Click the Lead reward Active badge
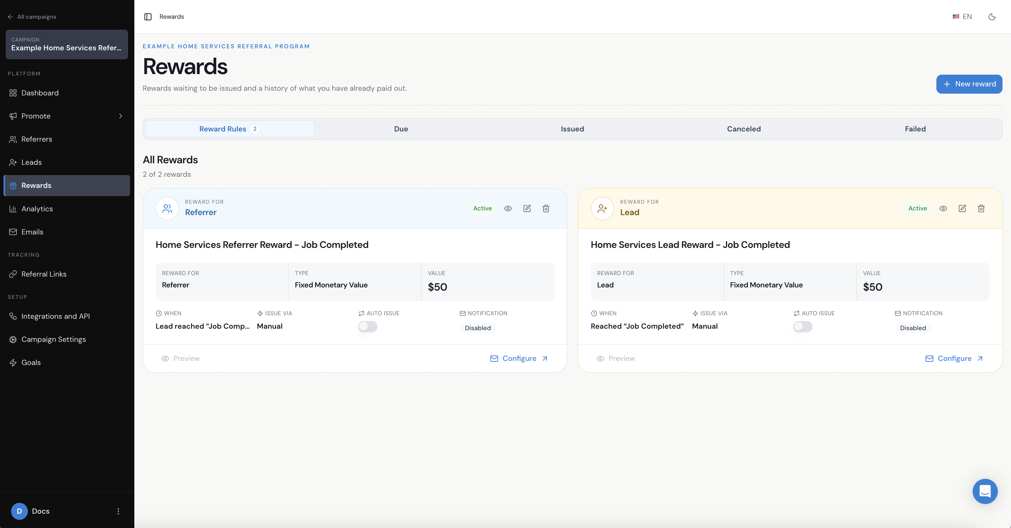 coord(918,208)
